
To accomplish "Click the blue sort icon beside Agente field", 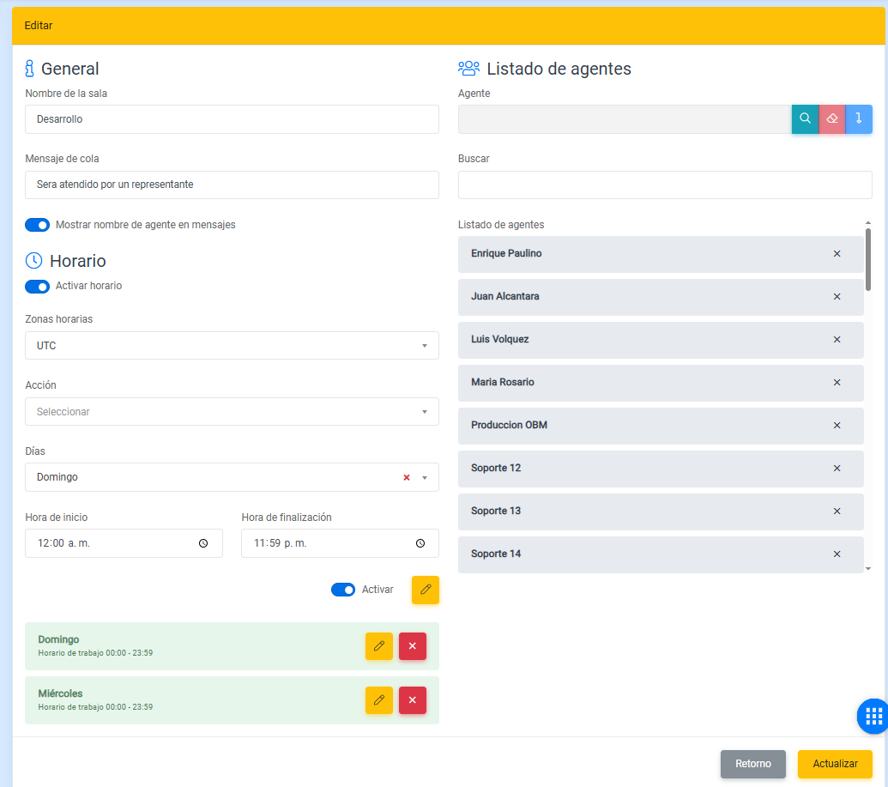I will (859, 119).
